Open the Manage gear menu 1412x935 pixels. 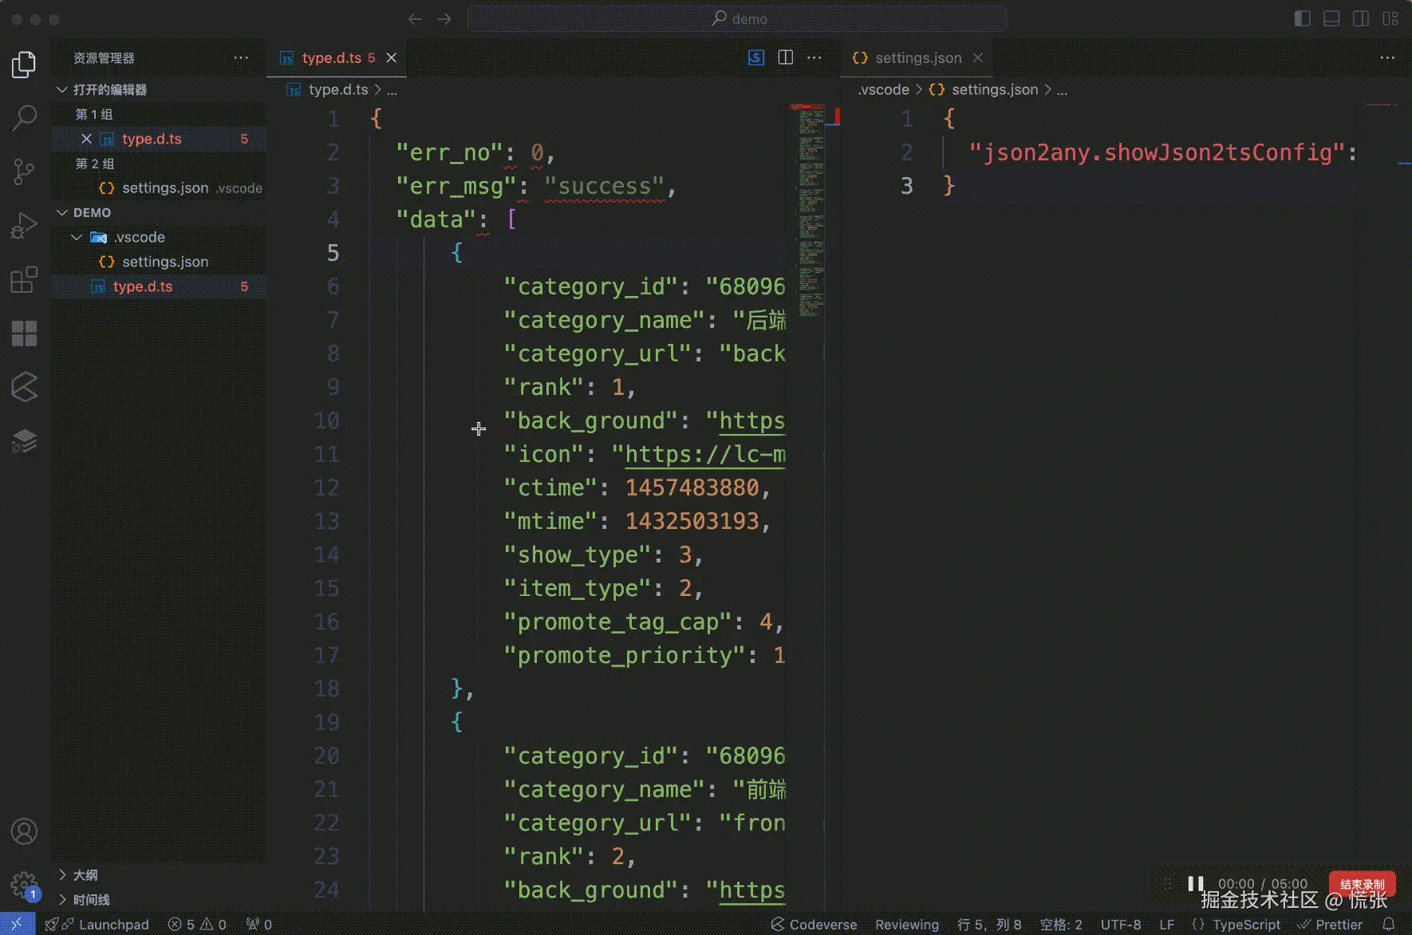(x=24, y=884)
